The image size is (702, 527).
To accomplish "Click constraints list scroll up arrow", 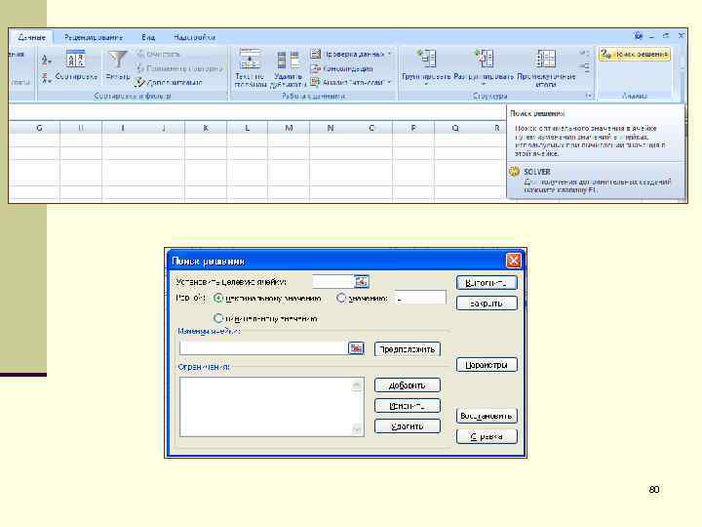I will 357,385.
